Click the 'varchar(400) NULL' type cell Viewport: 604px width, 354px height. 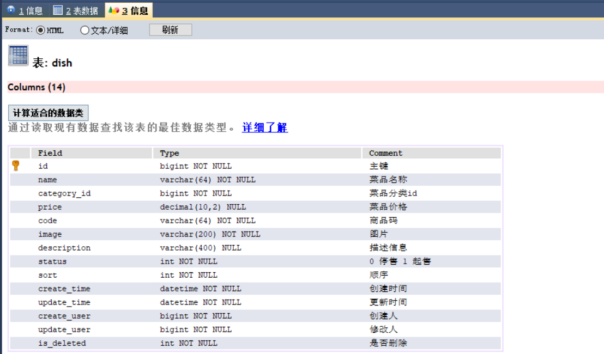[257, 248]
